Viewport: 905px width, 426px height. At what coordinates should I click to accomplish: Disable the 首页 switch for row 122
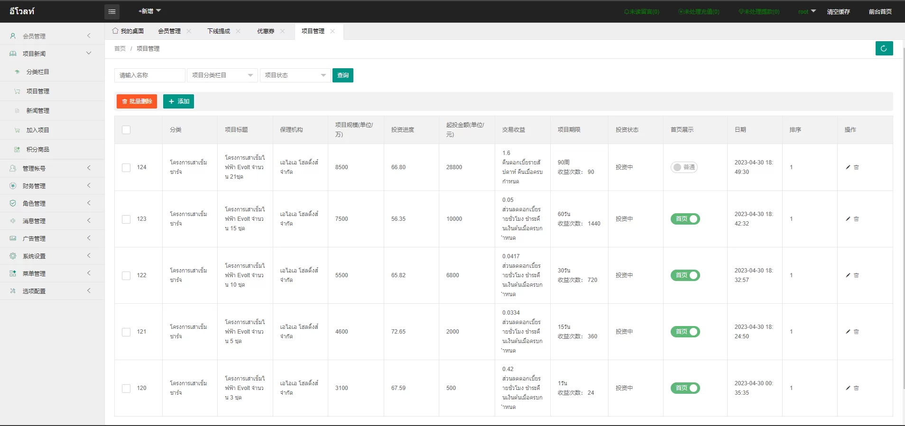685,275
